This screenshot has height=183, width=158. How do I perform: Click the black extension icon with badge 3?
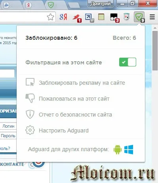click(x=115, y=18)
